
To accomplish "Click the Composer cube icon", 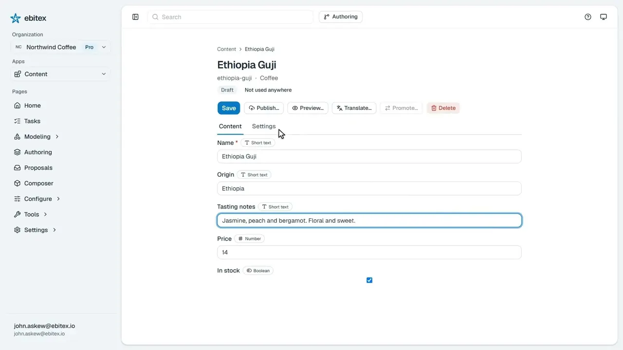I will tap(18, 183).
